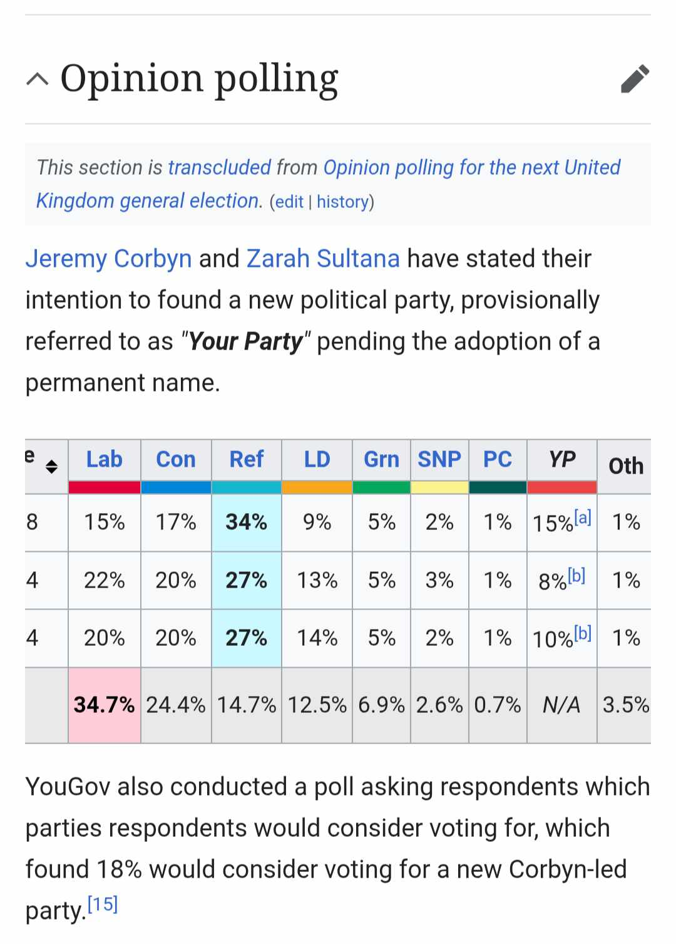Sort table using the column sort arrows
Screen dimensions: 676x944
click(51, 466)
